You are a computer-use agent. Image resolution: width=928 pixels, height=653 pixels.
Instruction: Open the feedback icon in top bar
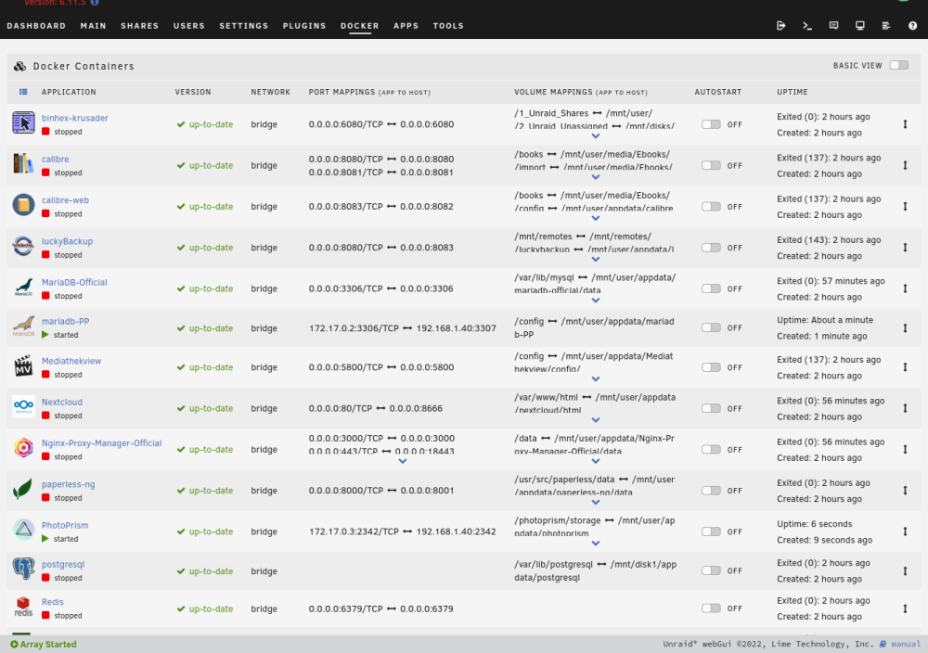pyautogui.click(x=834, y=25)
